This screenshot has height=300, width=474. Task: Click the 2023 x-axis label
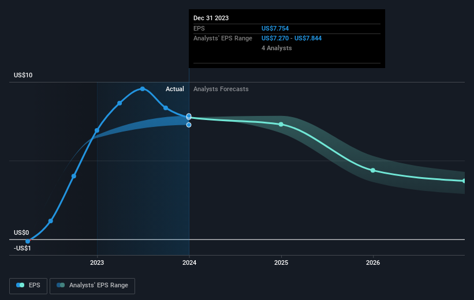click(97, 263)
